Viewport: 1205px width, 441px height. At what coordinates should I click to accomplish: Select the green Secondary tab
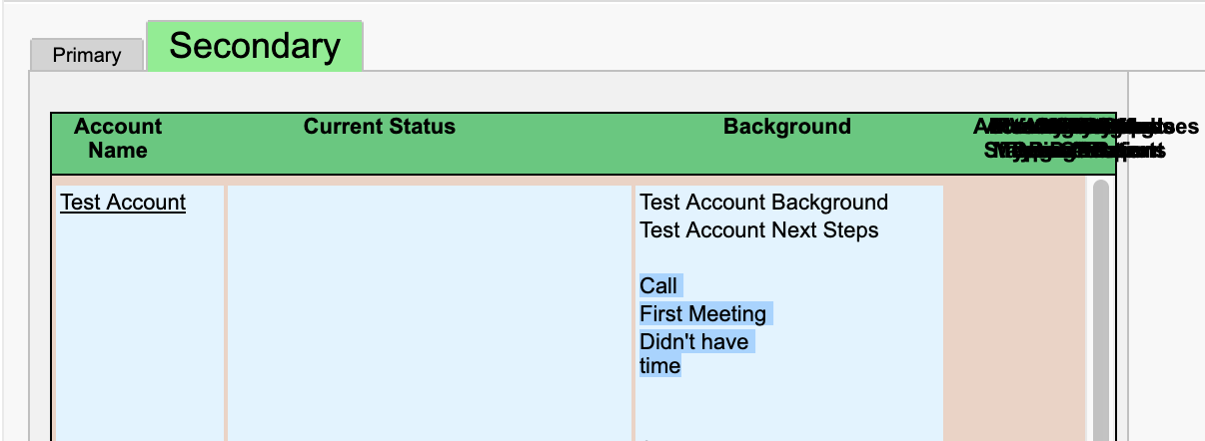pos(255,46)
